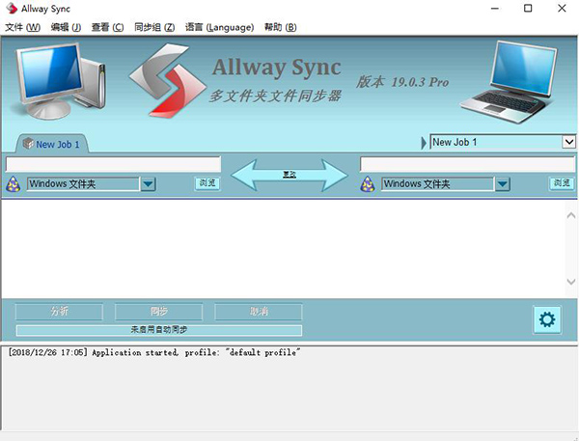Click the Application started log entry
This screenshot has width=579, height=441.
click(x=154, y=353)
